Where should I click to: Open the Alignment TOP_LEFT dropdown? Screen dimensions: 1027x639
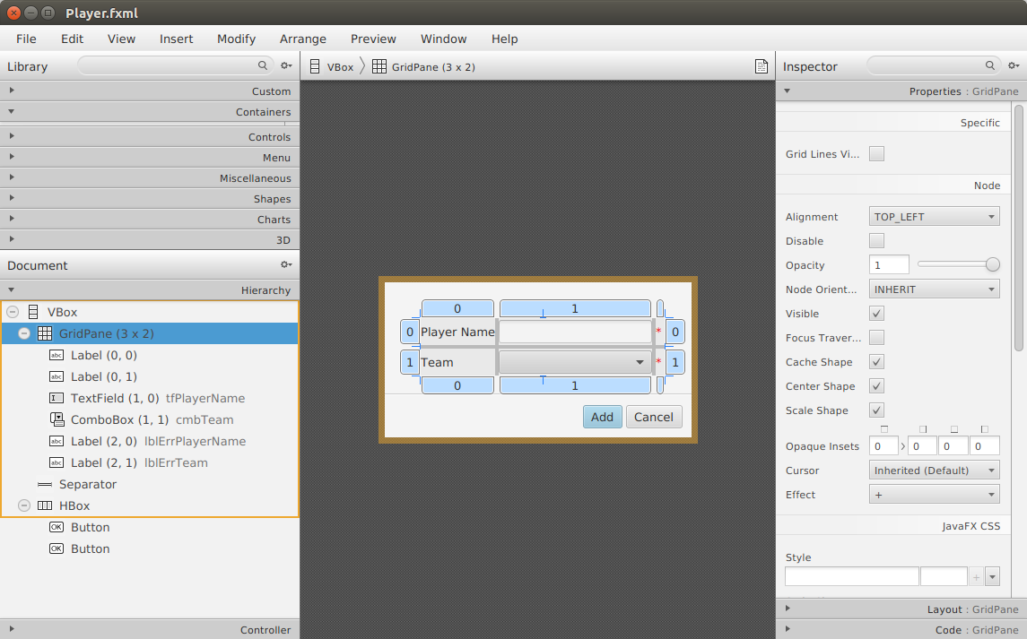[x=934, y=216]
